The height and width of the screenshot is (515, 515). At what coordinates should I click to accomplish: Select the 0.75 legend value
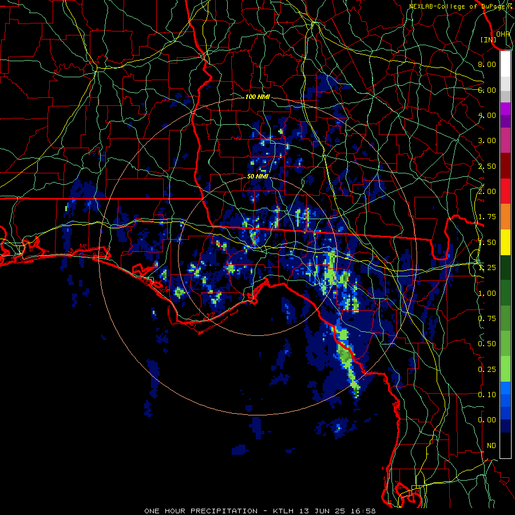click(x=487, y=319)
